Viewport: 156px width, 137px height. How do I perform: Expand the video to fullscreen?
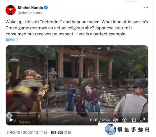coord(143,120)
